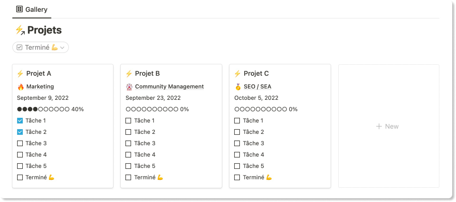The image size is (456, 202).
Task: Click the lightning icon of Projet B
Action: (x=129, y=73)
